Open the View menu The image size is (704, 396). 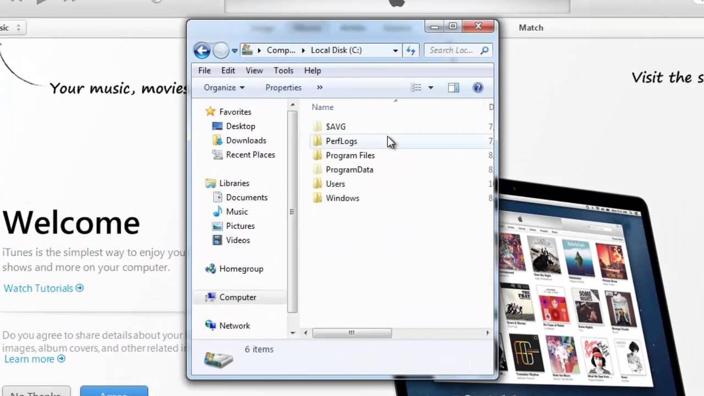(x=254, y=70)
